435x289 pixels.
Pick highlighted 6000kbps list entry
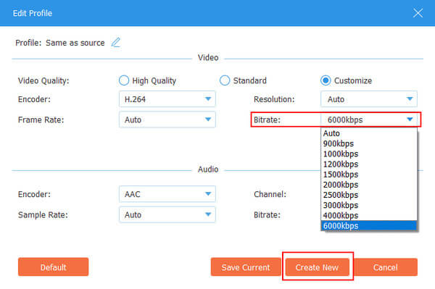point(369,225)
